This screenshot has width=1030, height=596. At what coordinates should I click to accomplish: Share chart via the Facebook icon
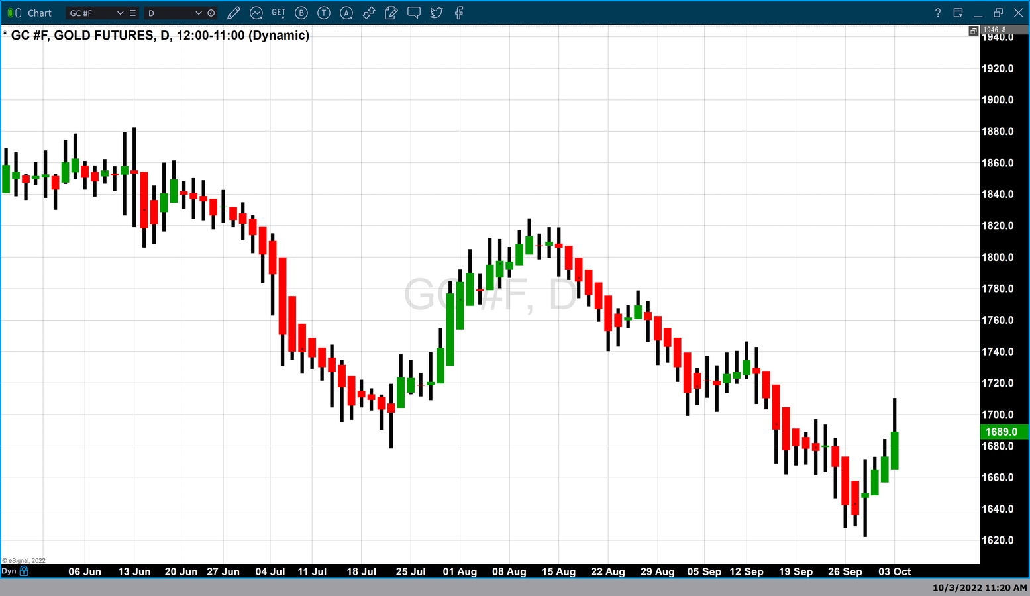(459, 13)
